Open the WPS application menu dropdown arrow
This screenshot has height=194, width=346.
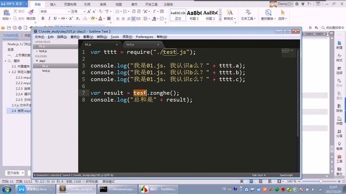26,4
